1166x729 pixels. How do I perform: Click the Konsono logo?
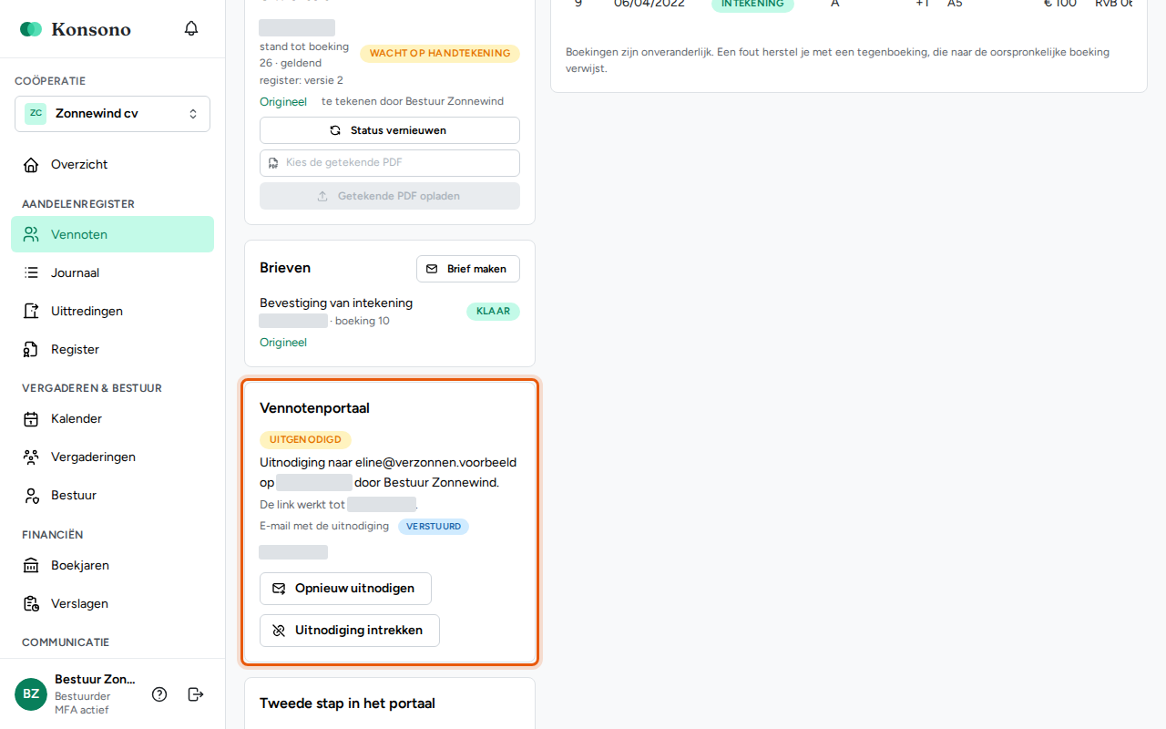tap(76, 29)
